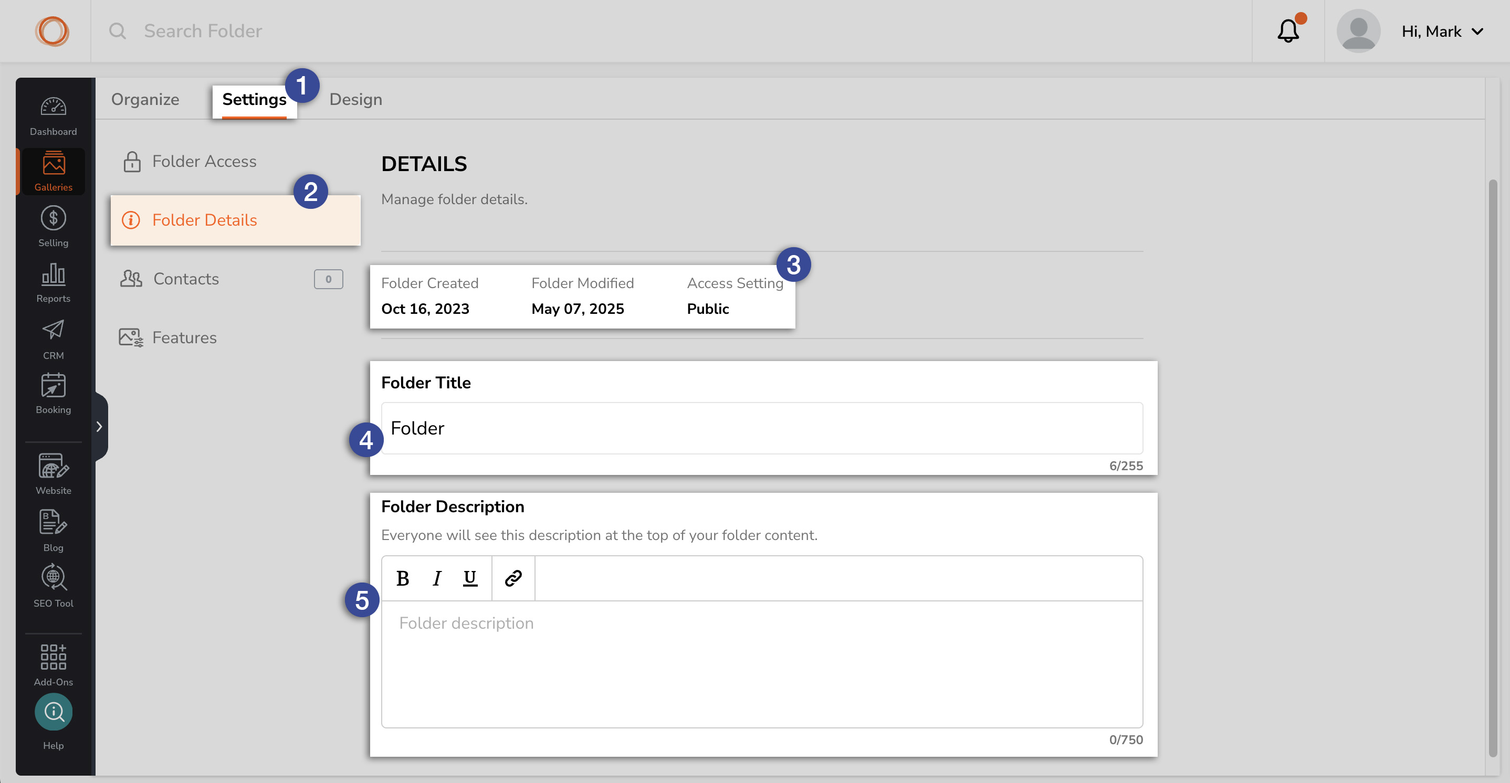1510x783 pixels.
Task: Open the notifications bell
Action: tap(1288, 31)
